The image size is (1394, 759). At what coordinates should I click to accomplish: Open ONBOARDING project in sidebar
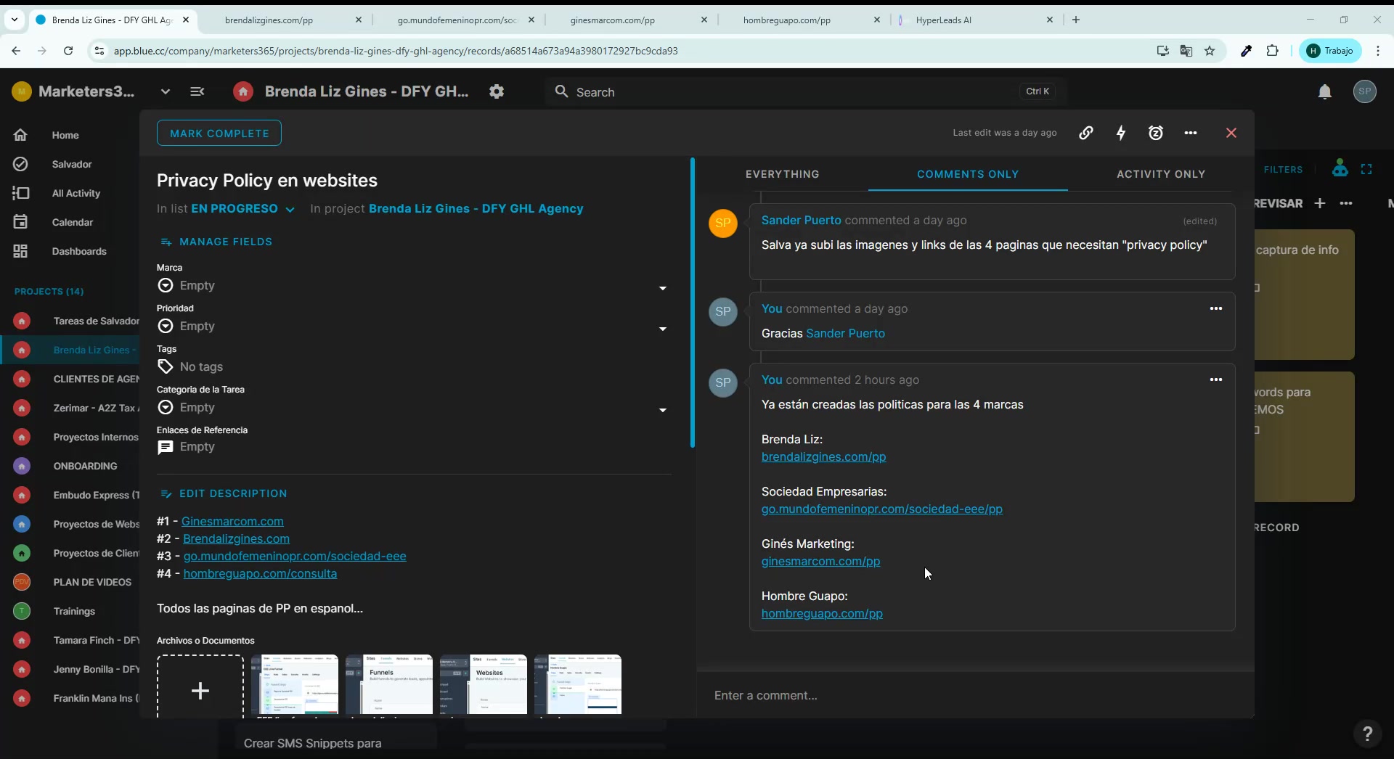[x=84, y=466]
